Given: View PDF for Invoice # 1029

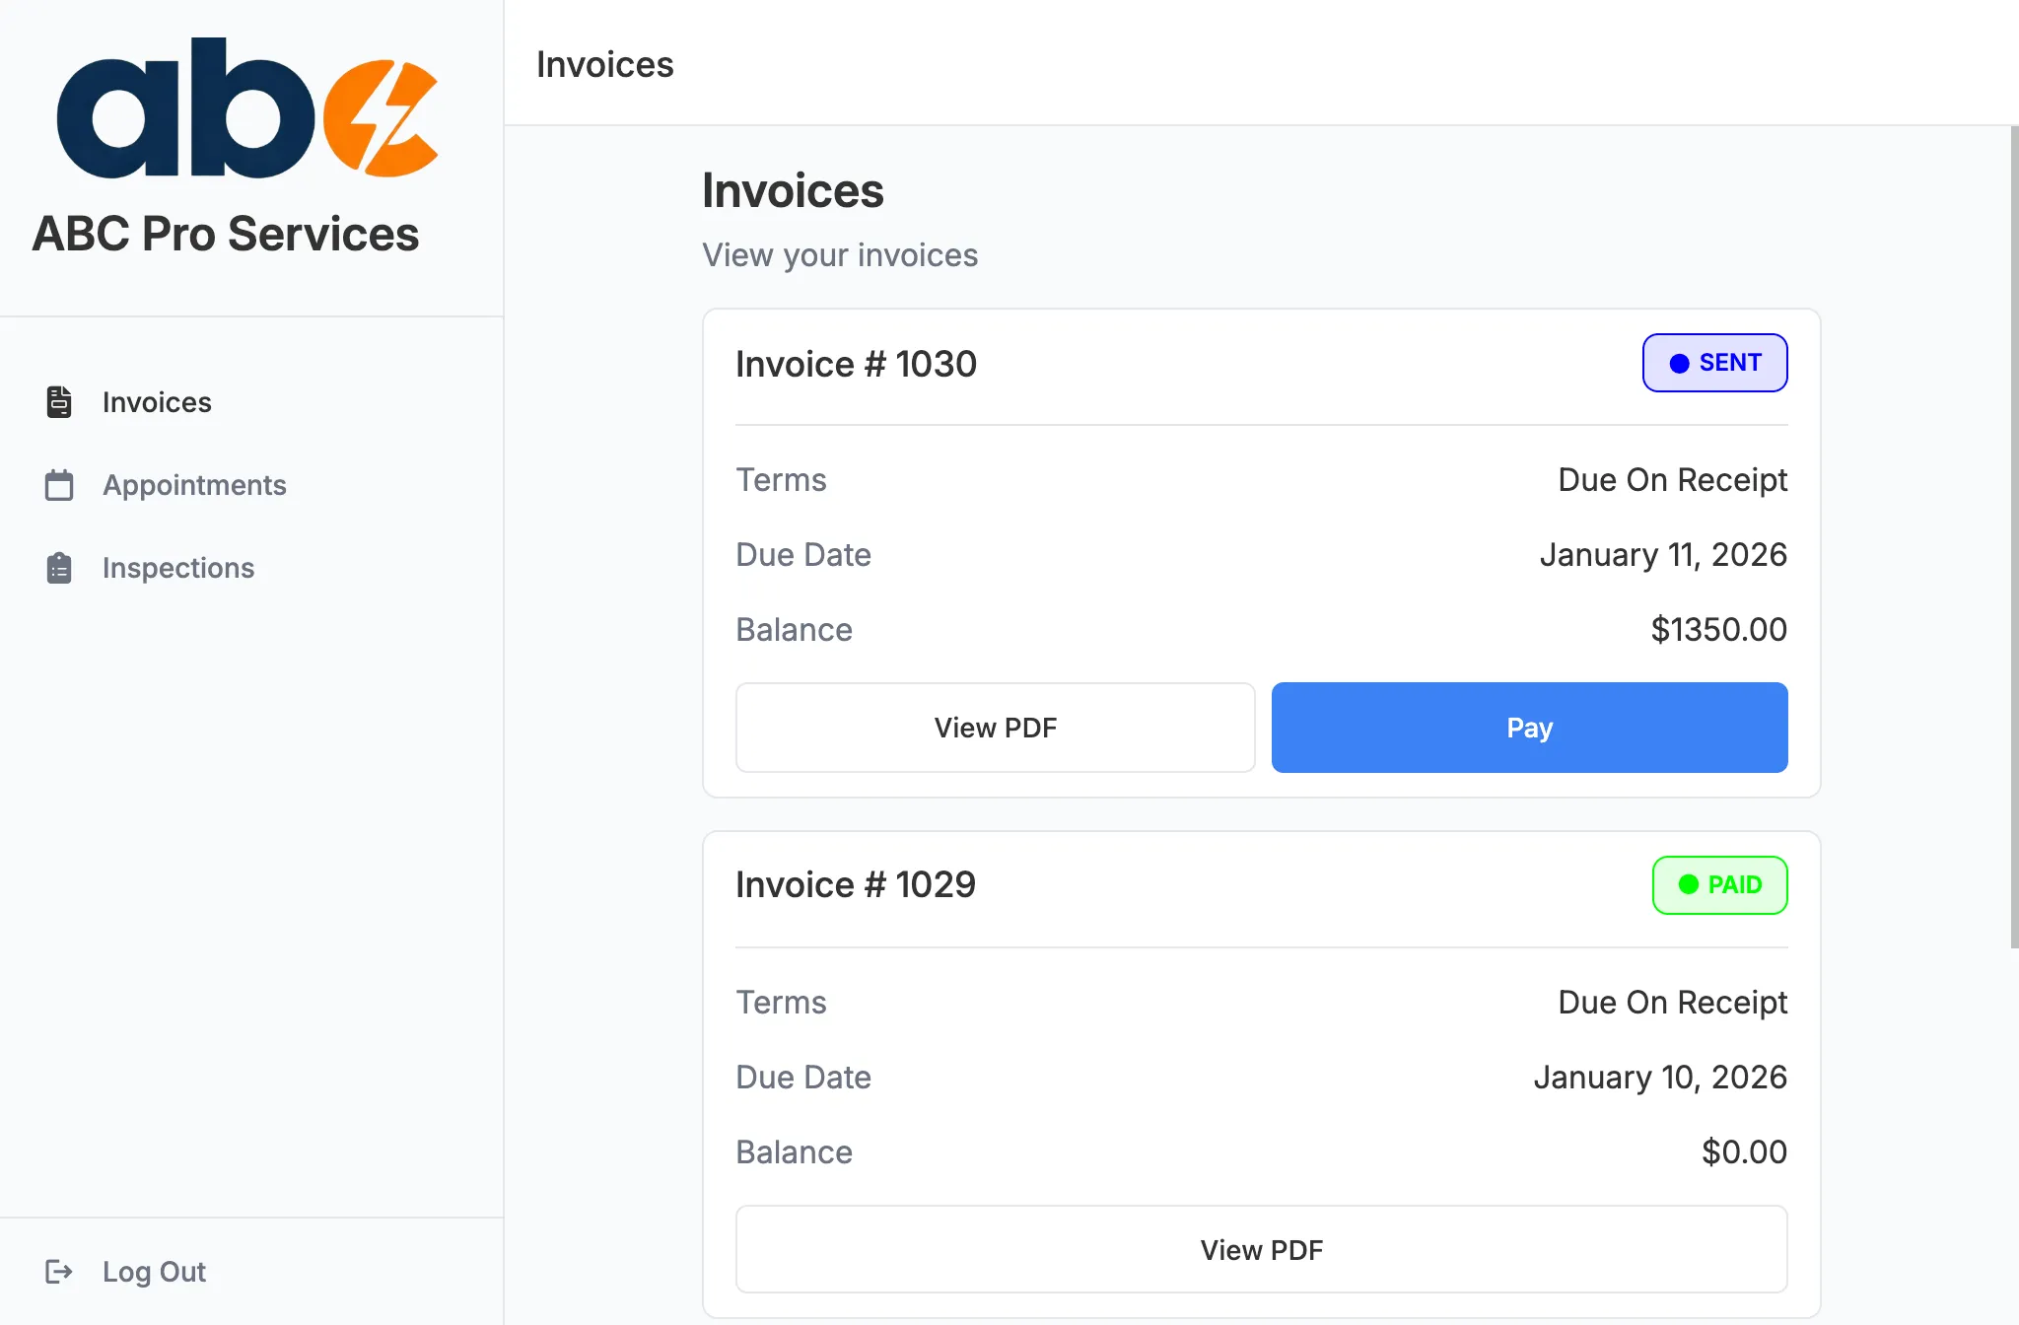Looking at the screenshot, I should tap(1261, 1249).
